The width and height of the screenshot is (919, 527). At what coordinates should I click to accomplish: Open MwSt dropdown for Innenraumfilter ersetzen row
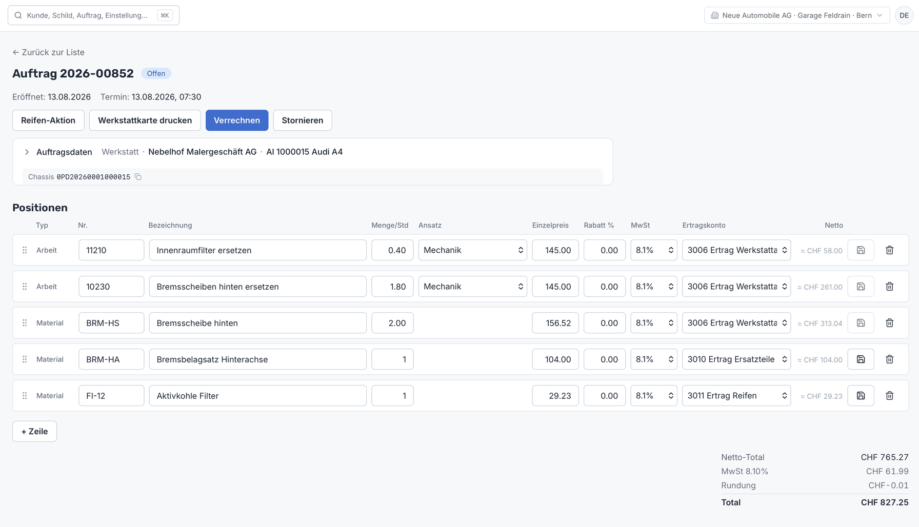[x=654, y=250]
